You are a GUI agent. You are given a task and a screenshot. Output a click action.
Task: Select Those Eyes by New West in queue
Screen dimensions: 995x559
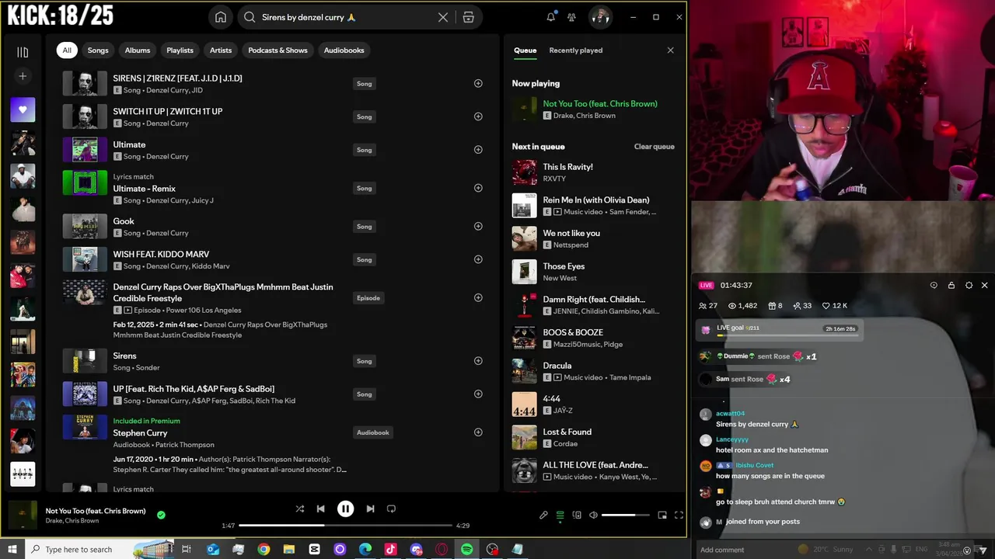pyautogui.click(x=593, y=272)
